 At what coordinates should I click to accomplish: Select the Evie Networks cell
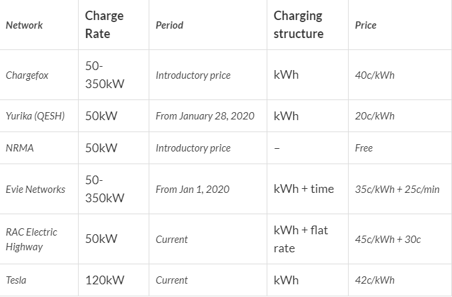coord(35,190)
